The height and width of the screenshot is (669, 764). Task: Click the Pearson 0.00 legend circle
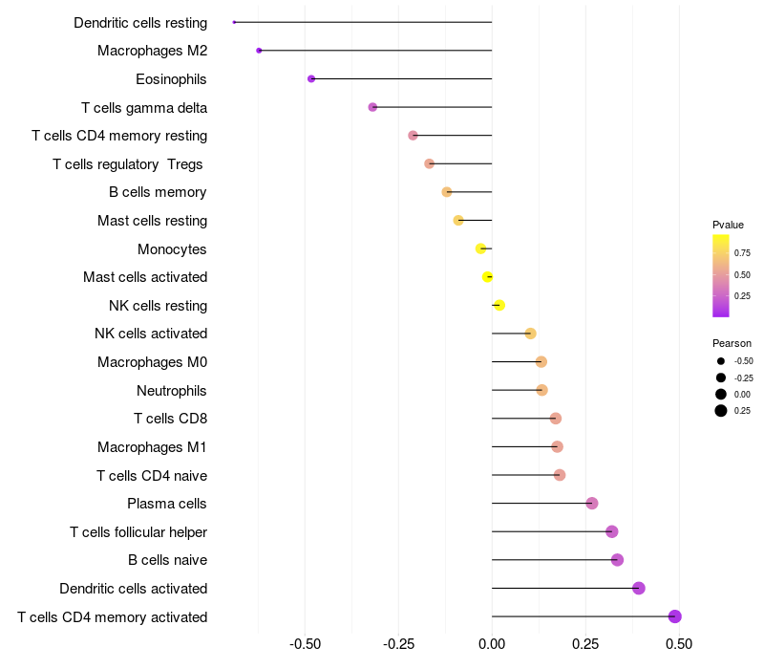pyautogui.click(x=721, y=394)
